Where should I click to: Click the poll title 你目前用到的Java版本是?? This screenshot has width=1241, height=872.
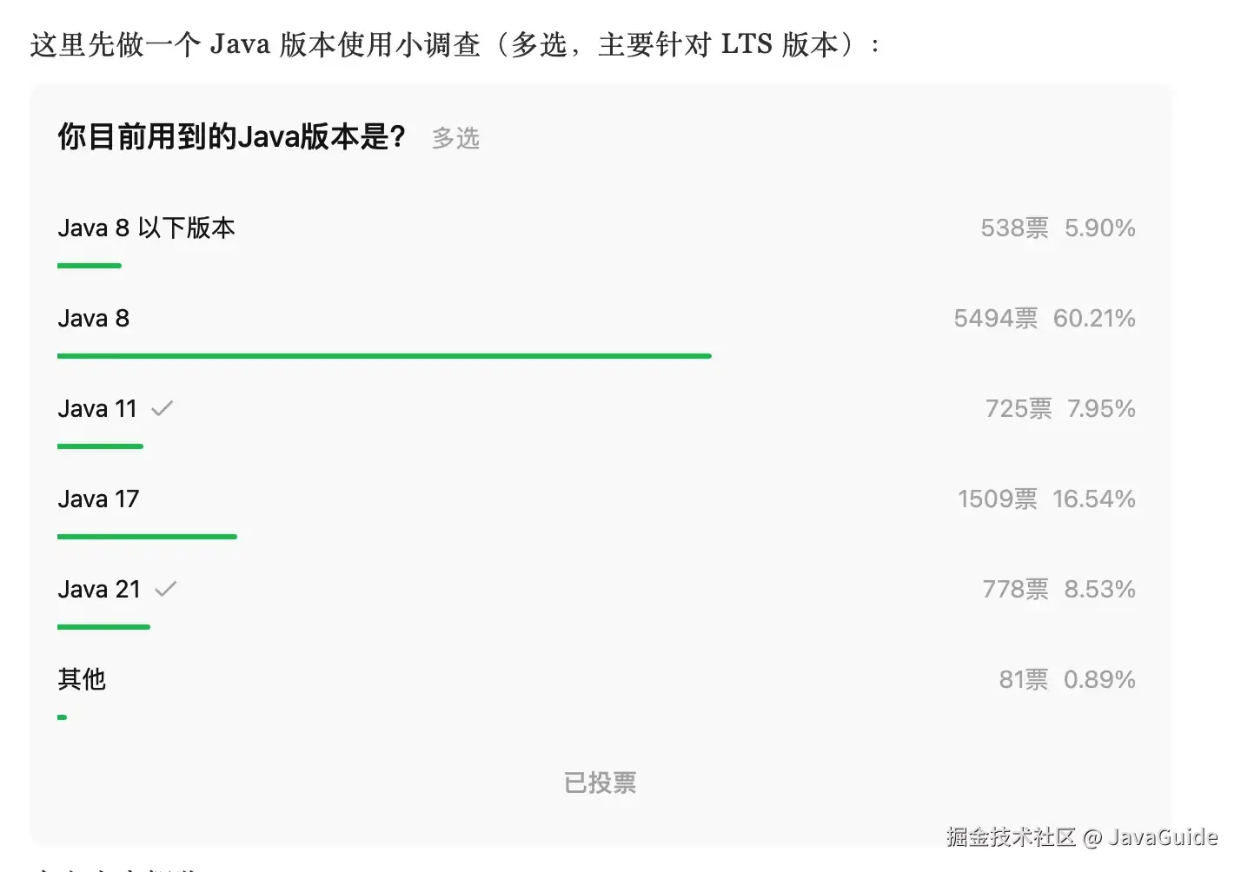click(x=232, y=136)
